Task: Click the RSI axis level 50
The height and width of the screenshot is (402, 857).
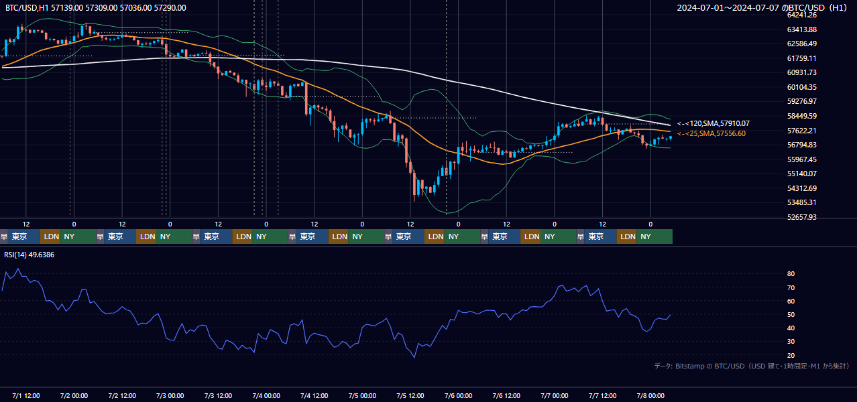Action: [x=791, y=314]
